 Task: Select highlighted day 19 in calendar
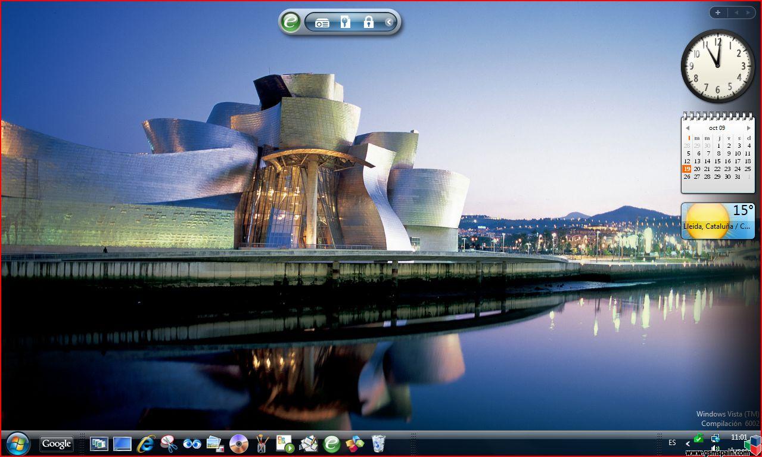687,169
